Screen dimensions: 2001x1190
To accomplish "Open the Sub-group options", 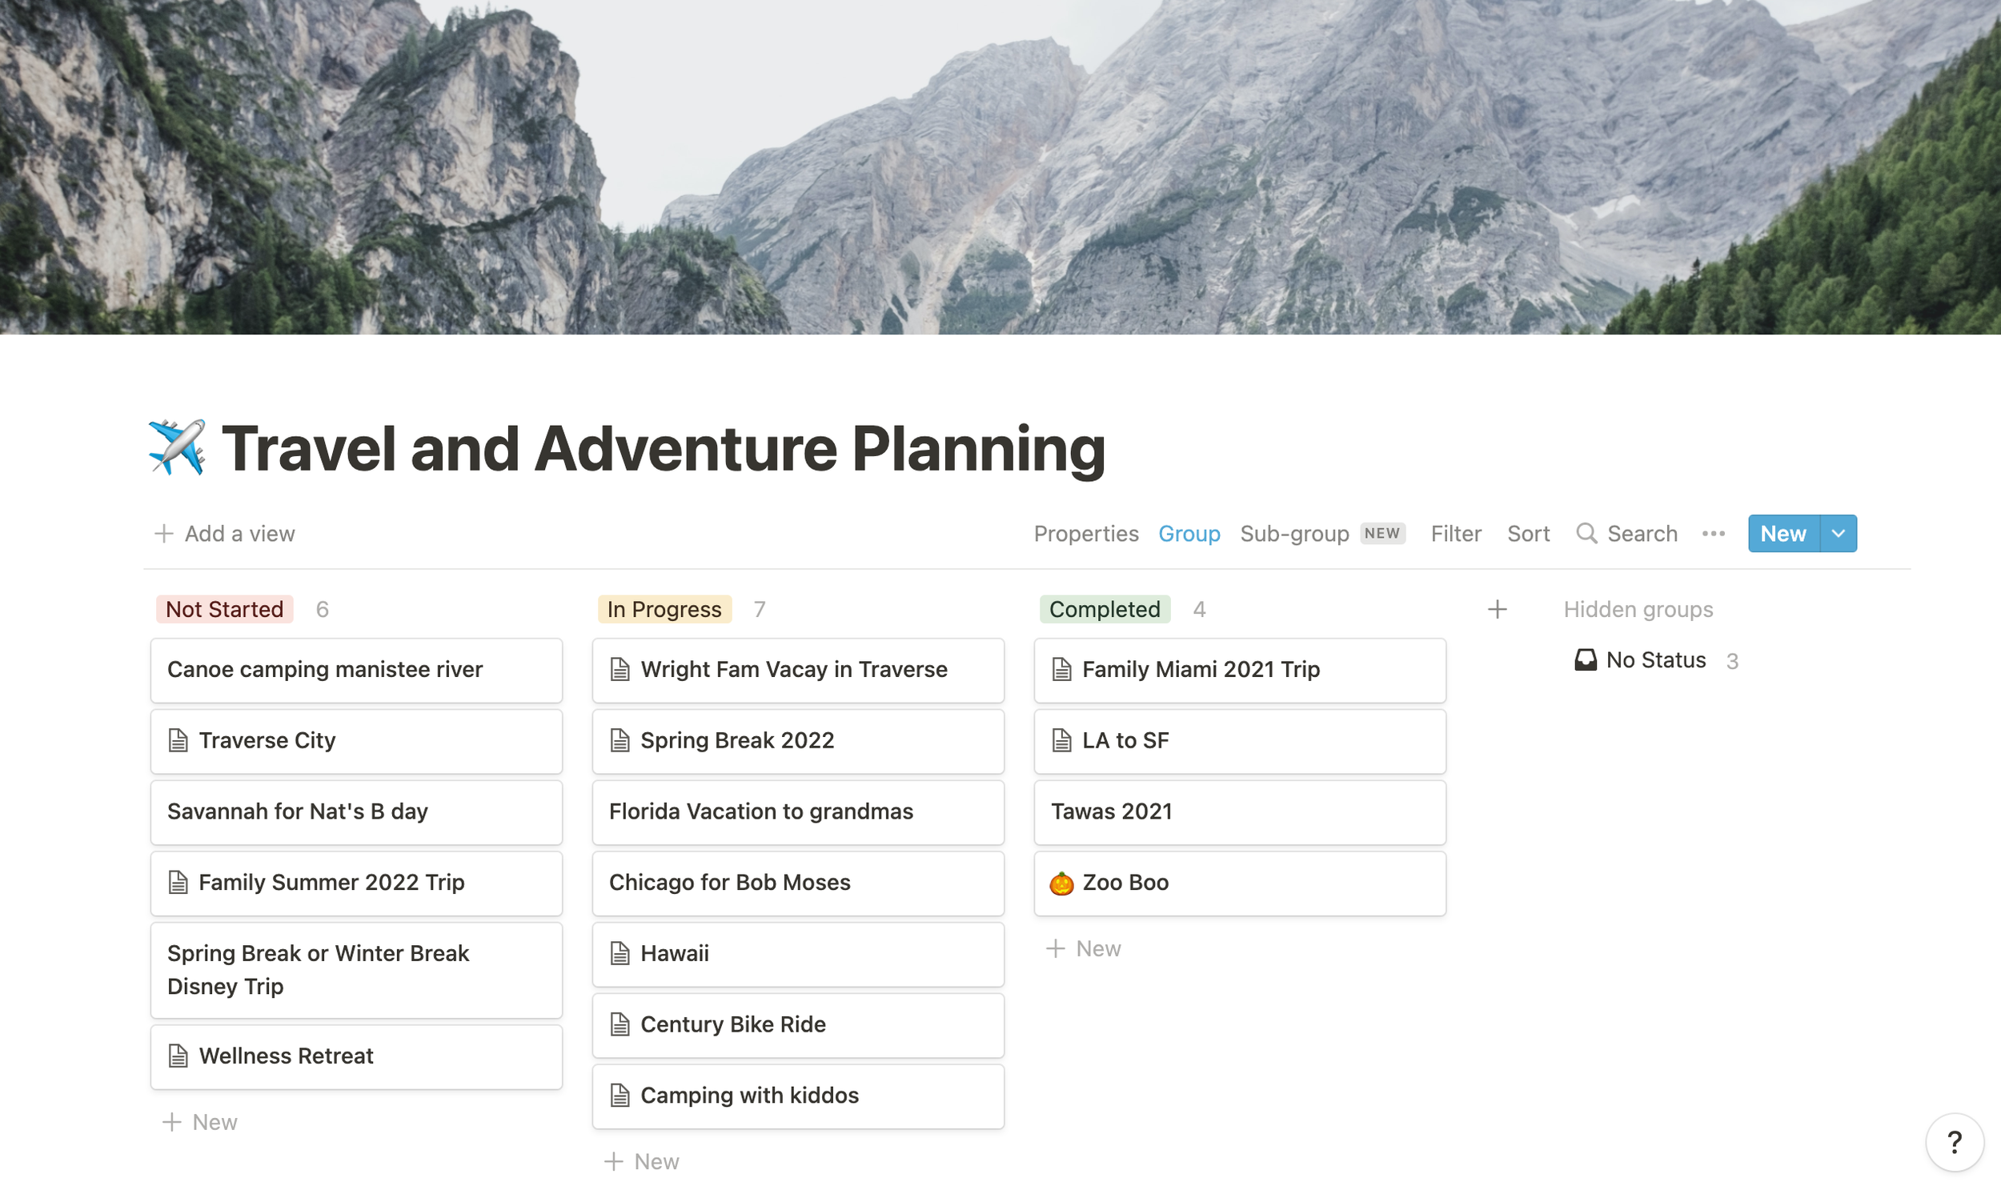I will 1293,533.
